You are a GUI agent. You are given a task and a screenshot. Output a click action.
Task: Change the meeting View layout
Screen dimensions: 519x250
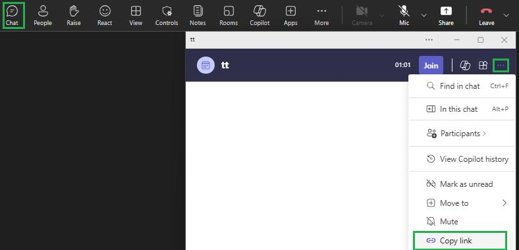(136, 16)
